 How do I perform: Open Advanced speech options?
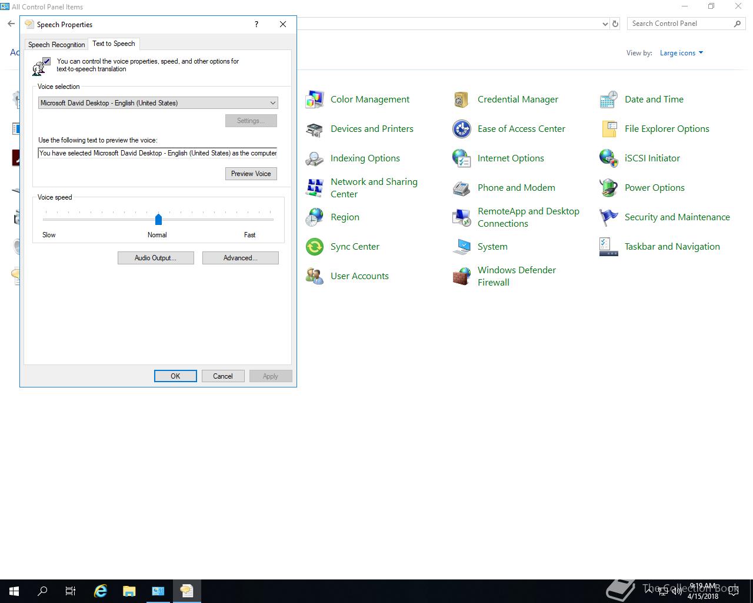240,258
